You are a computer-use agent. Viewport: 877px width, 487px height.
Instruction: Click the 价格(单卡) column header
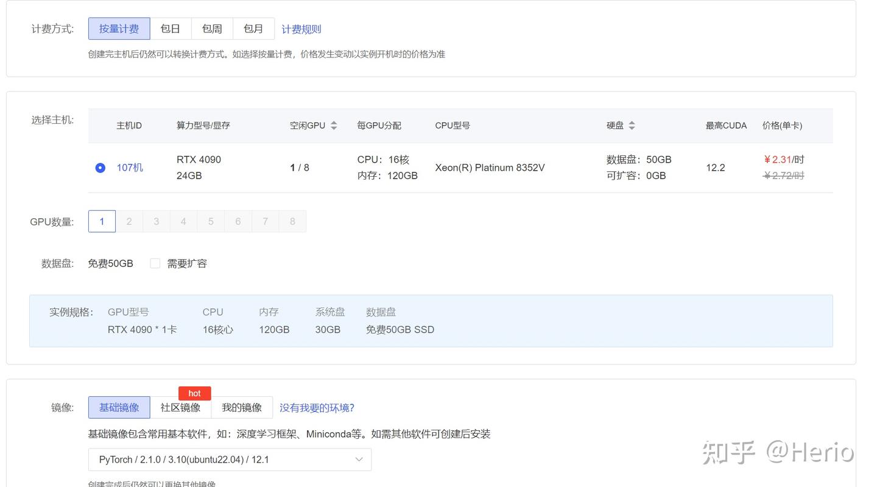[782, 126]
